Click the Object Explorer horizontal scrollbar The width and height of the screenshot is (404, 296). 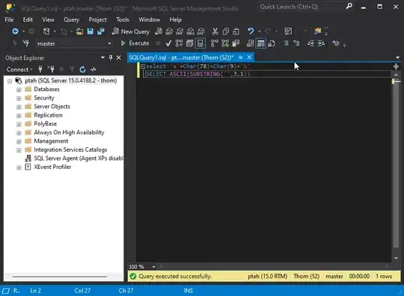[x=60, y=277]
